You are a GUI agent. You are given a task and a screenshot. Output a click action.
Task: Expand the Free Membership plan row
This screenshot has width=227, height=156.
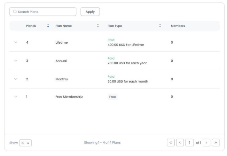pyautogui.click(x=16, y=96)
